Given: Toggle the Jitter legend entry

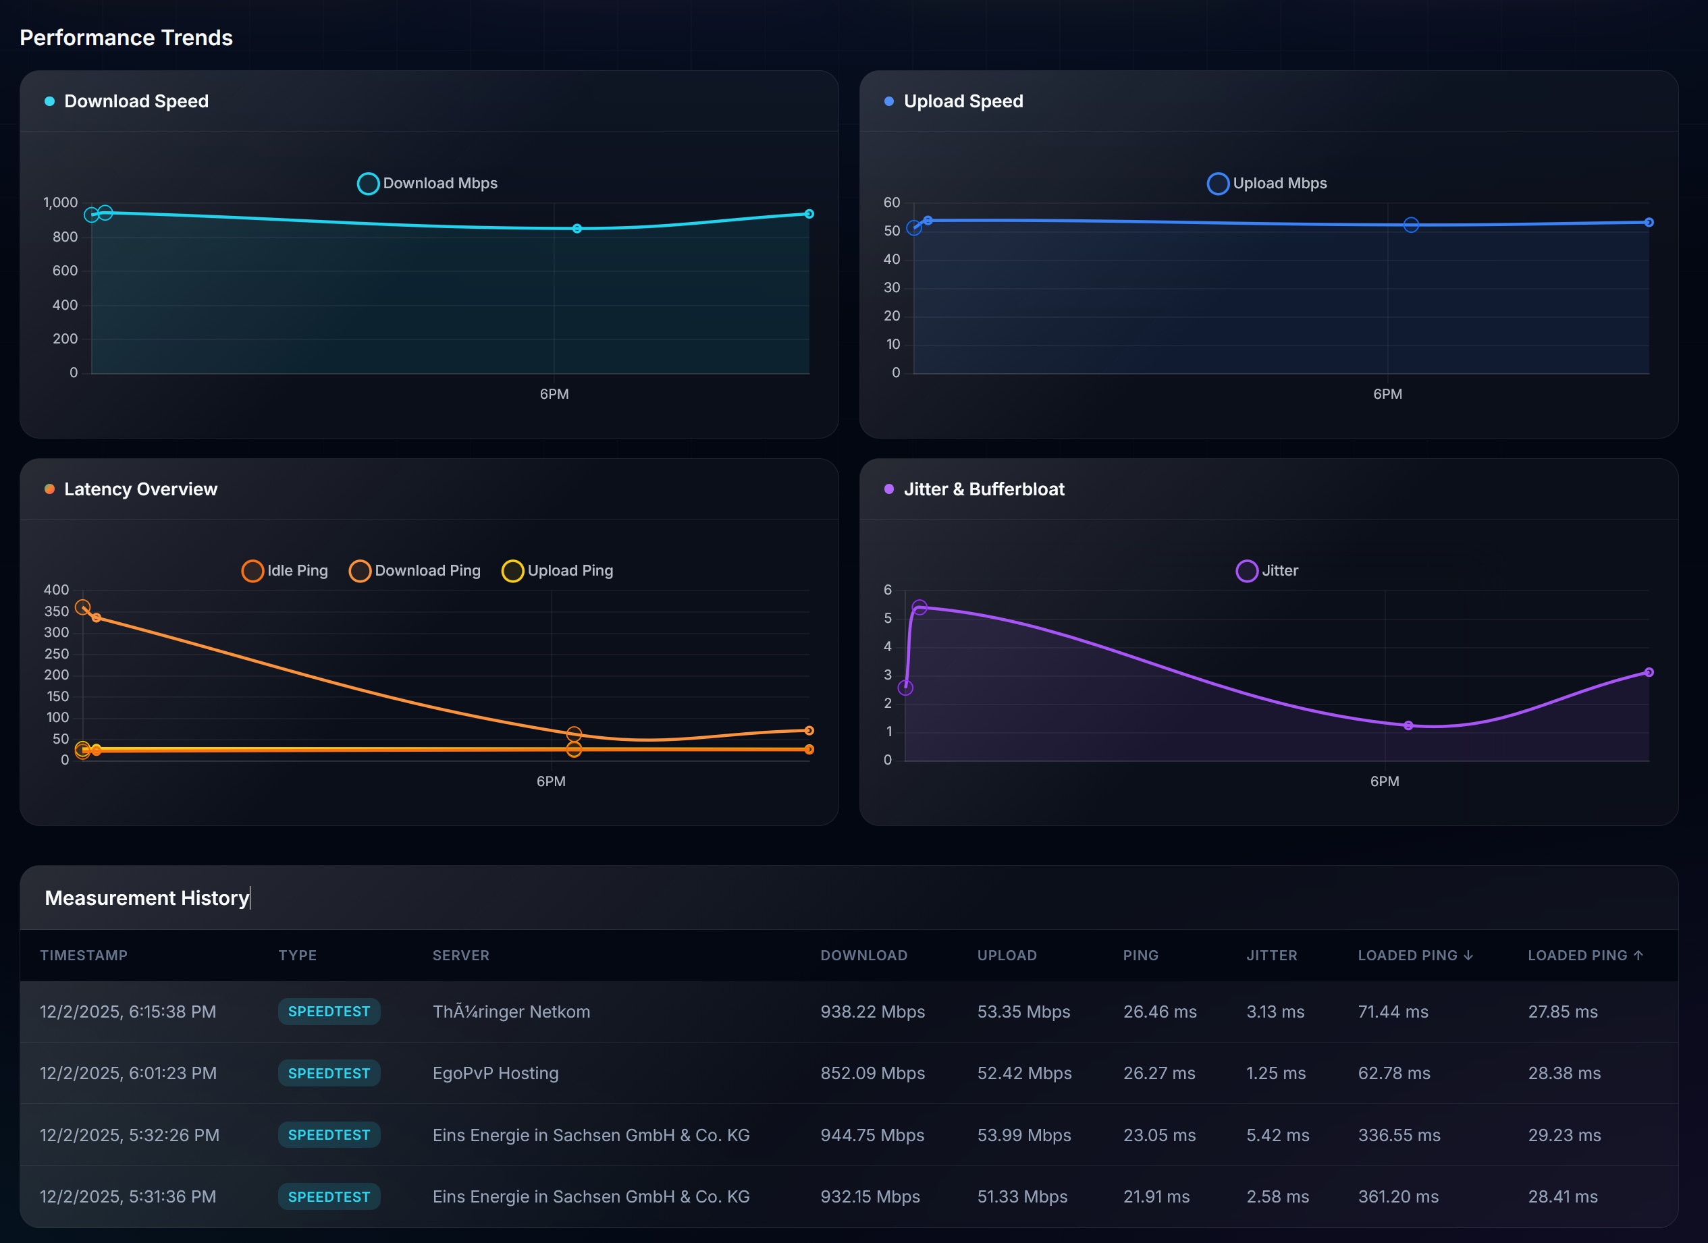Looking at the screenshot, I should click(x=1266, y=571).
